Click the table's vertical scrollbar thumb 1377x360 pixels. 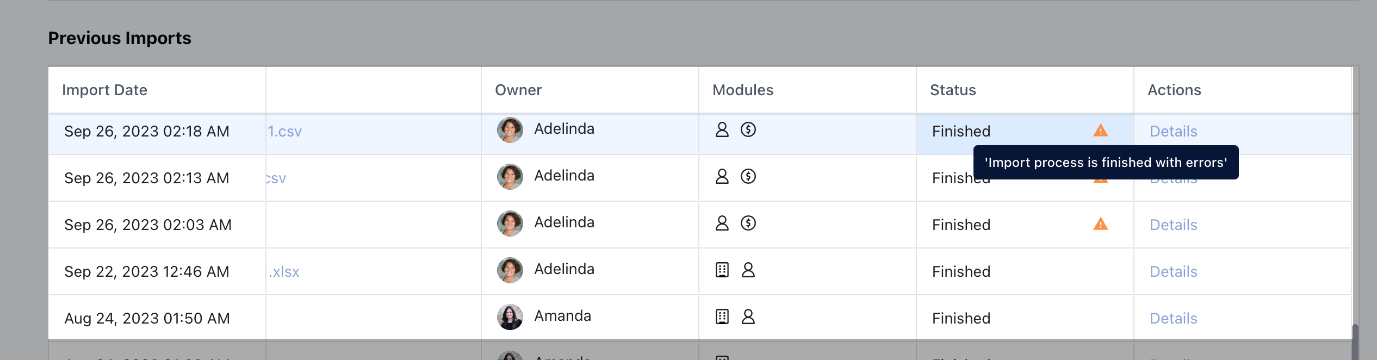pos(1355,342)
